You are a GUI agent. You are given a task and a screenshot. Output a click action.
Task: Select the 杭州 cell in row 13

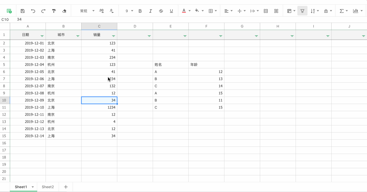(x=64, y=122)
